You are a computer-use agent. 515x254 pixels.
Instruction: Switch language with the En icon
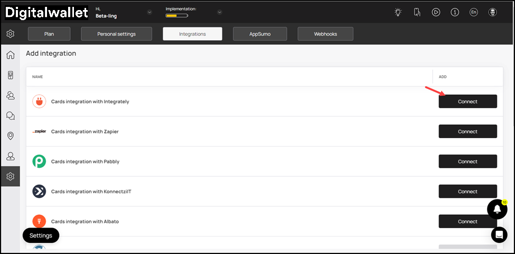474,13
